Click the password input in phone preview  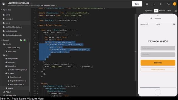click(x=158, y=55)
